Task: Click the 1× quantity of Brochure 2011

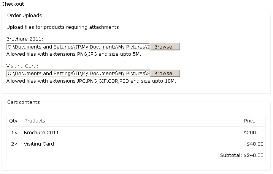Action: coord(14,133)
